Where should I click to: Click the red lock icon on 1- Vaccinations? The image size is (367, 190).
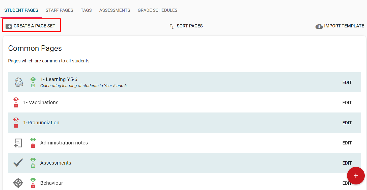point(16,105)
